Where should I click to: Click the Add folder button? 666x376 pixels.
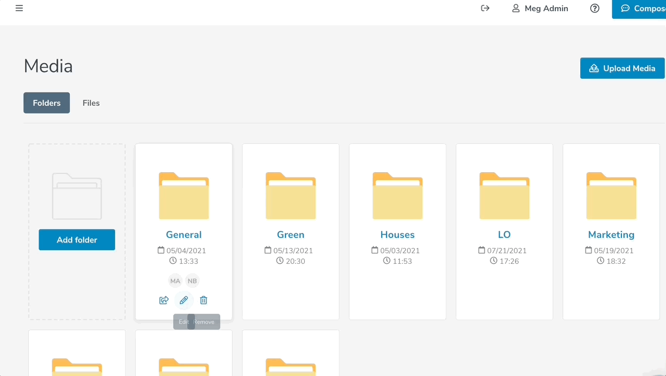click(x=76, y=239)
